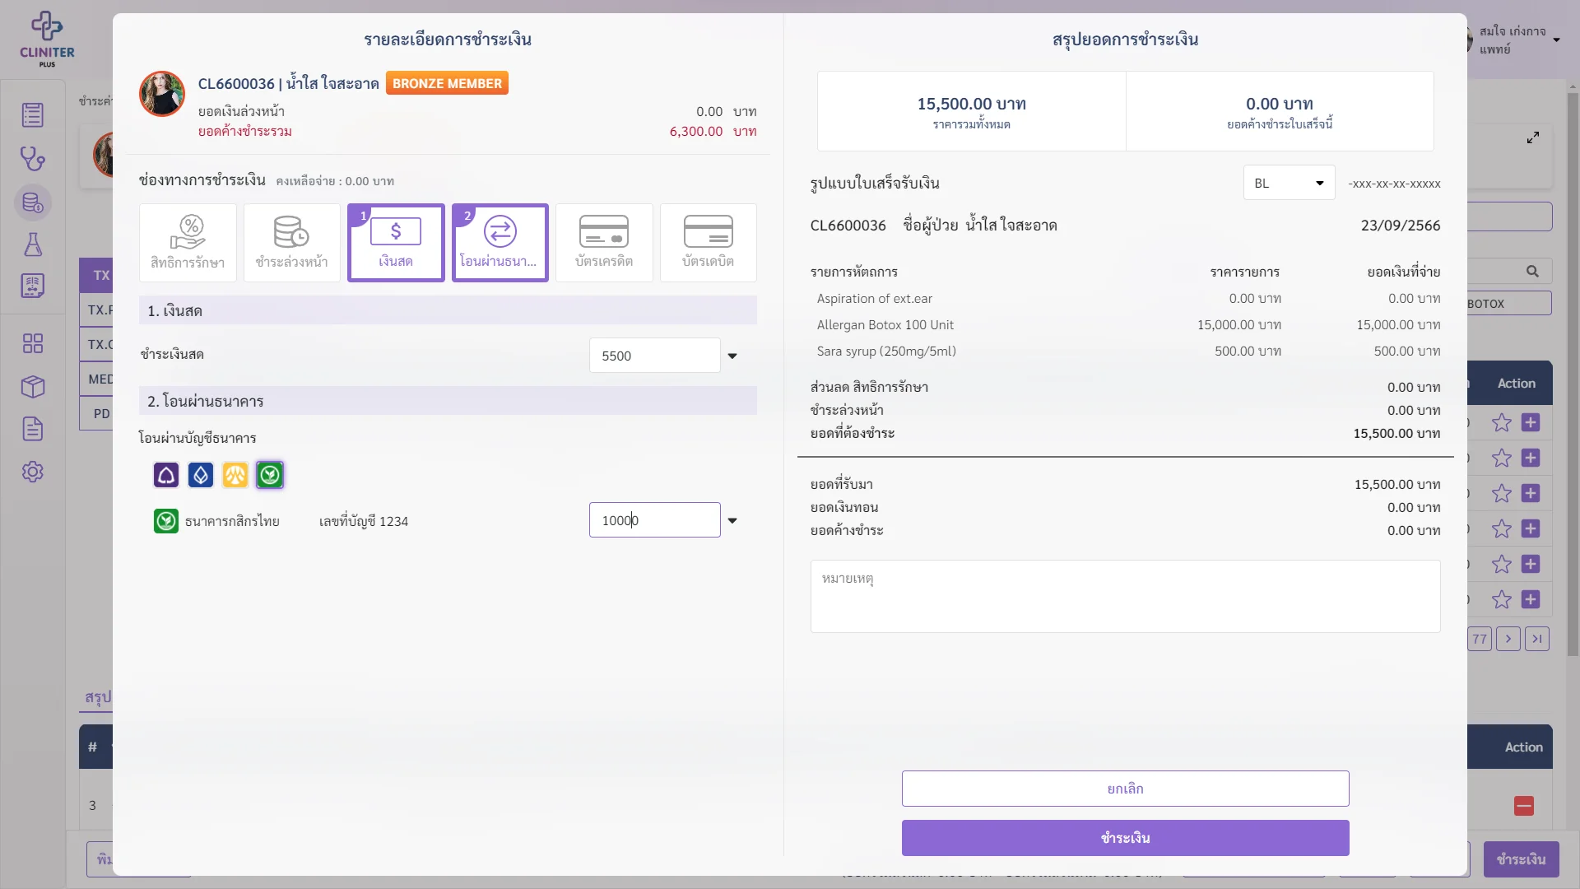The image size is (1580, 889).
Task: Toggle the โอนผ่านธนาคาร bank transfer option
Action: (x=500, y=243)
